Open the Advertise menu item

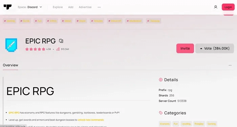pos(85,7)
